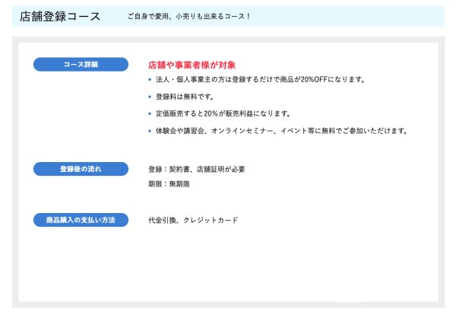Click the 期限：無期限 text
This screenshot has width=456, height=315.
coord(168,183)
